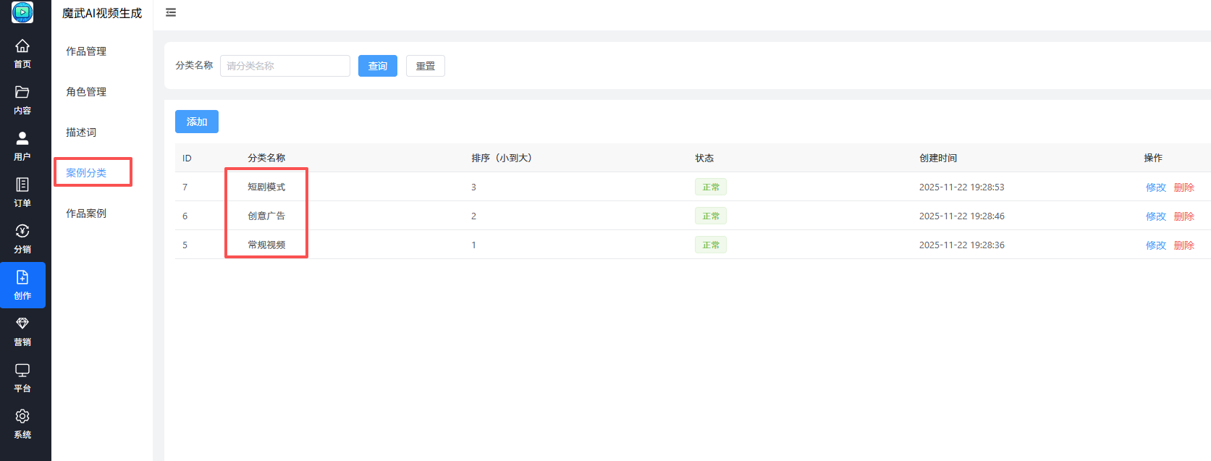This screenshot has width=1211, height=461.
Task: Open 作品管理 submenu item
Action: click(x=86, y=51)
